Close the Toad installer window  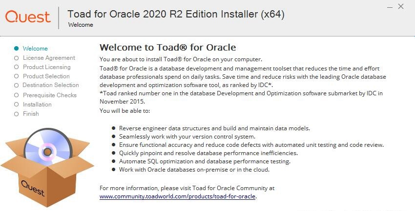[x=401, y=7]
